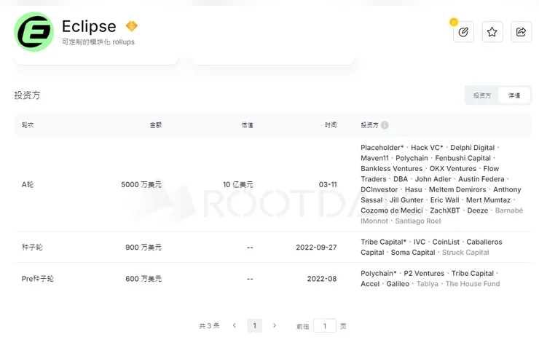Click the A轮 round cell
Viewport: 539px width, 340px height.
[x=28, y=184]
